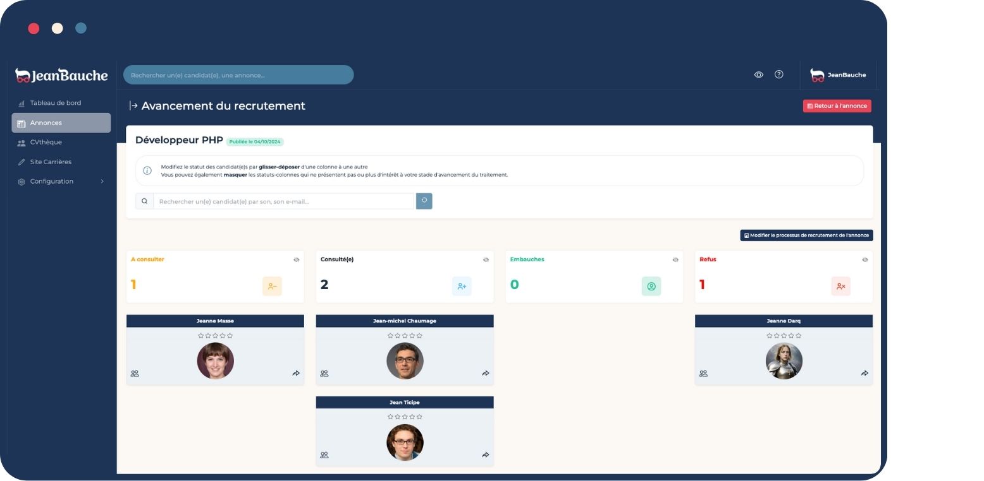Click the person-minus icon in the A consulter column
This screenshot has width=984, height=481.
click(272, 286)
